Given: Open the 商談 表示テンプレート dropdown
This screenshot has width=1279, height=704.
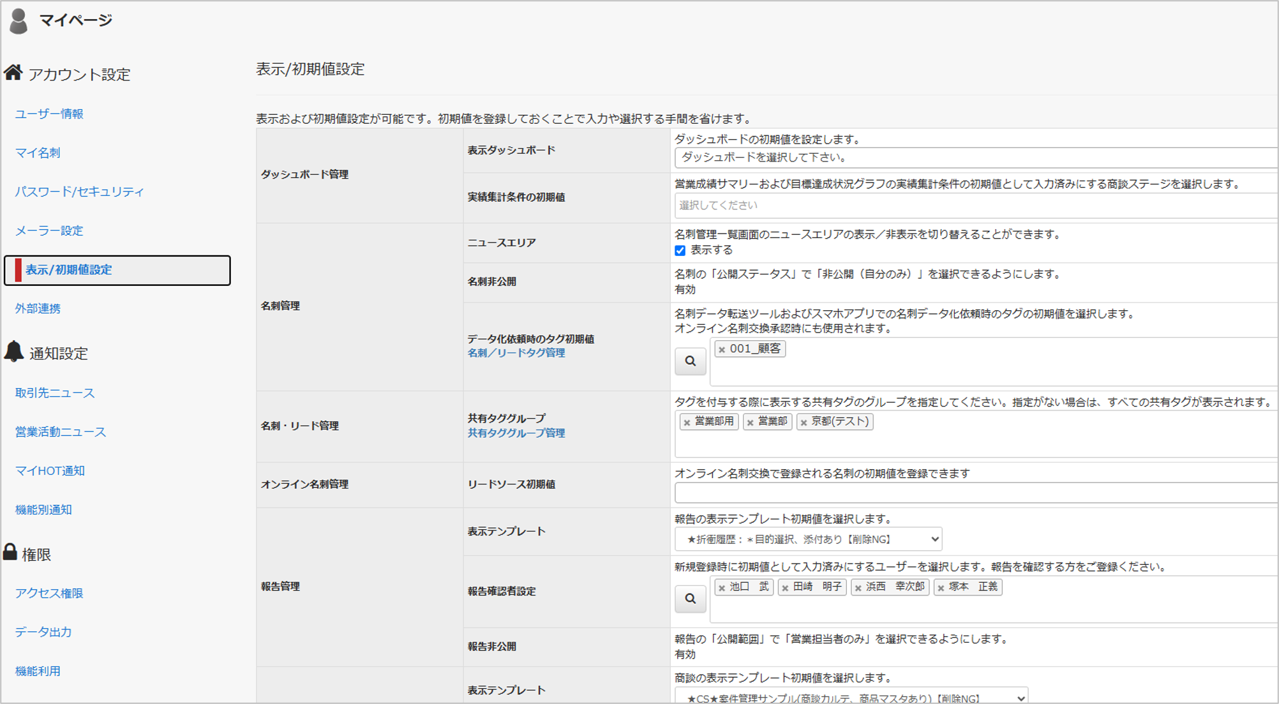Looking at the screenshot, I should pos(851,696).
